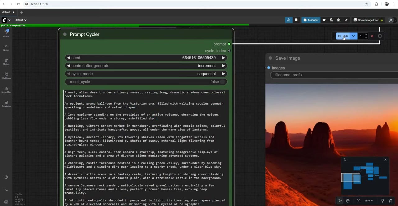Toggle link visibility scissors icon
Screen dimensions: 398x206
pyautogui.click(x=390, y=201)
